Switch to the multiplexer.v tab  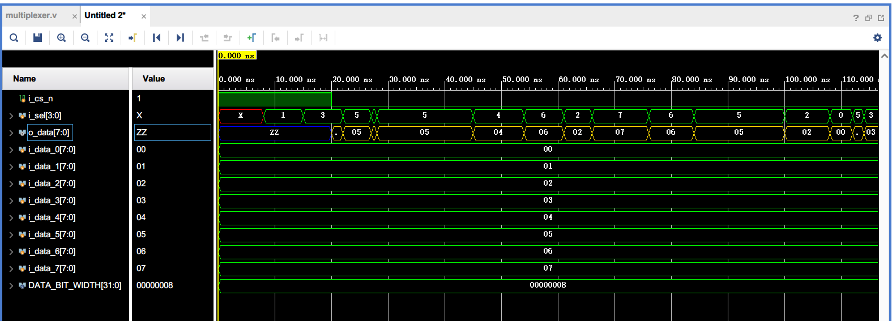click(x=32, y=15)
